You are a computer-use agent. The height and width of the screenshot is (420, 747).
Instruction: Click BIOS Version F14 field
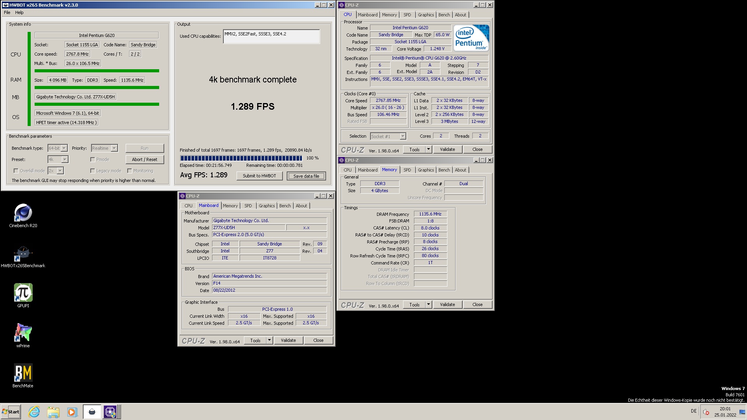[x=269, y=283]
